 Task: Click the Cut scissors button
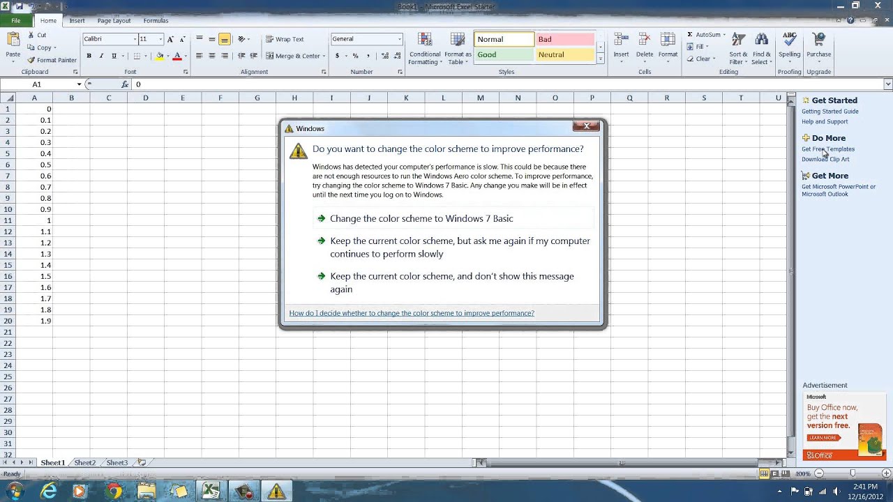point(37,35)
